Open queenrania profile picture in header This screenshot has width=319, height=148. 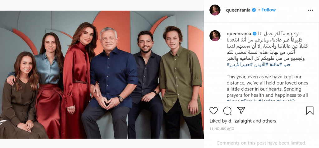[x=215, y=10]
